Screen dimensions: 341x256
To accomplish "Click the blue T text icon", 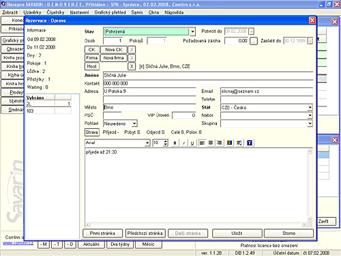I will coord(250,143).
